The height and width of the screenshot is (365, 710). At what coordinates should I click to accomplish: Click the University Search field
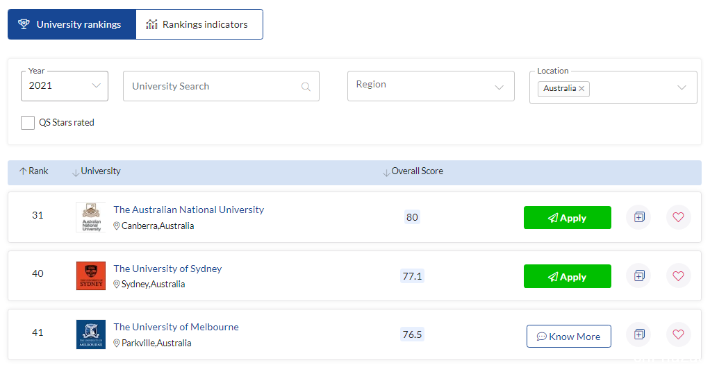tap(221, 86)
